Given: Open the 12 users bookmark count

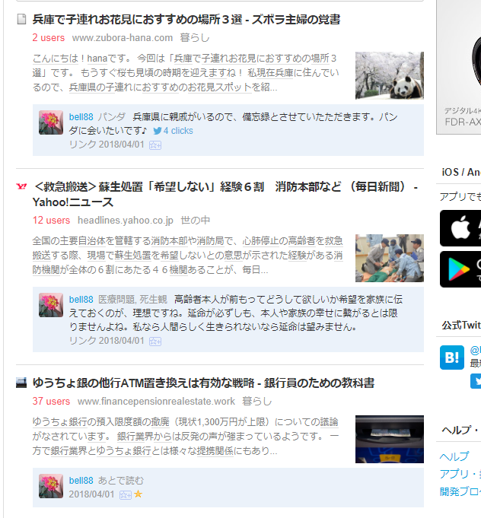Looking at the screenshot, I should click(x=51, y=221).
